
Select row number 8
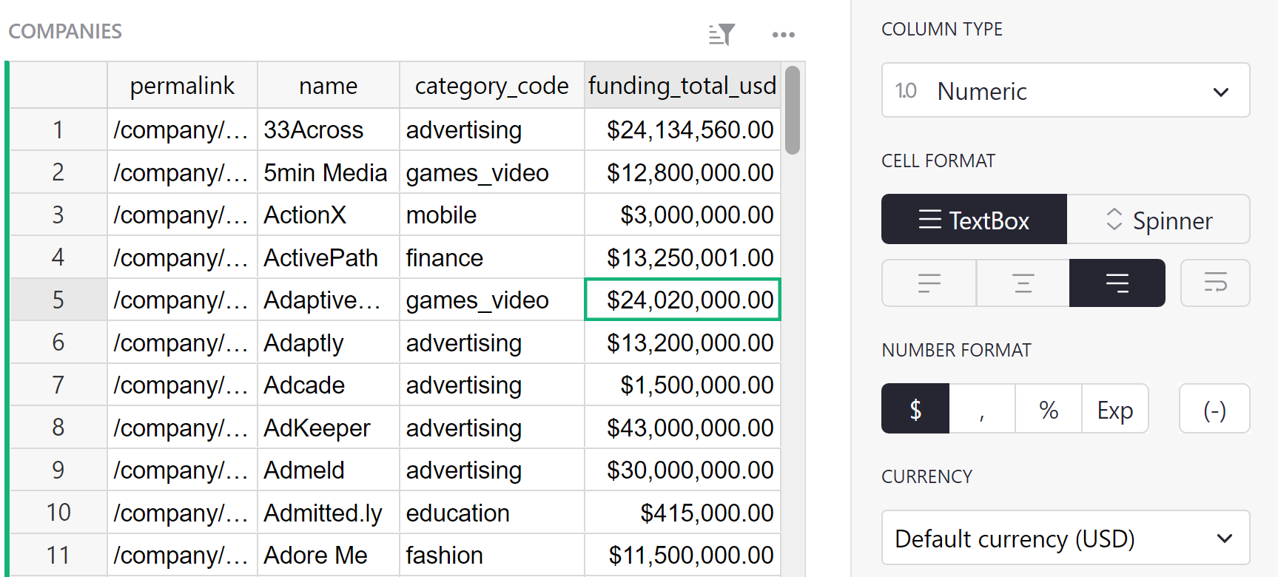point(58,428)
